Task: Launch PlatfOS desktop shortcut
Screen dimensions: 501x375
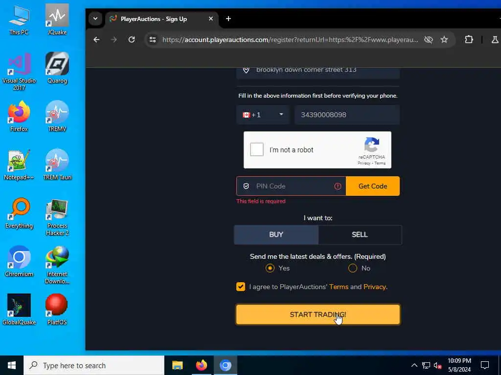Action: click(x=57, y=309)
